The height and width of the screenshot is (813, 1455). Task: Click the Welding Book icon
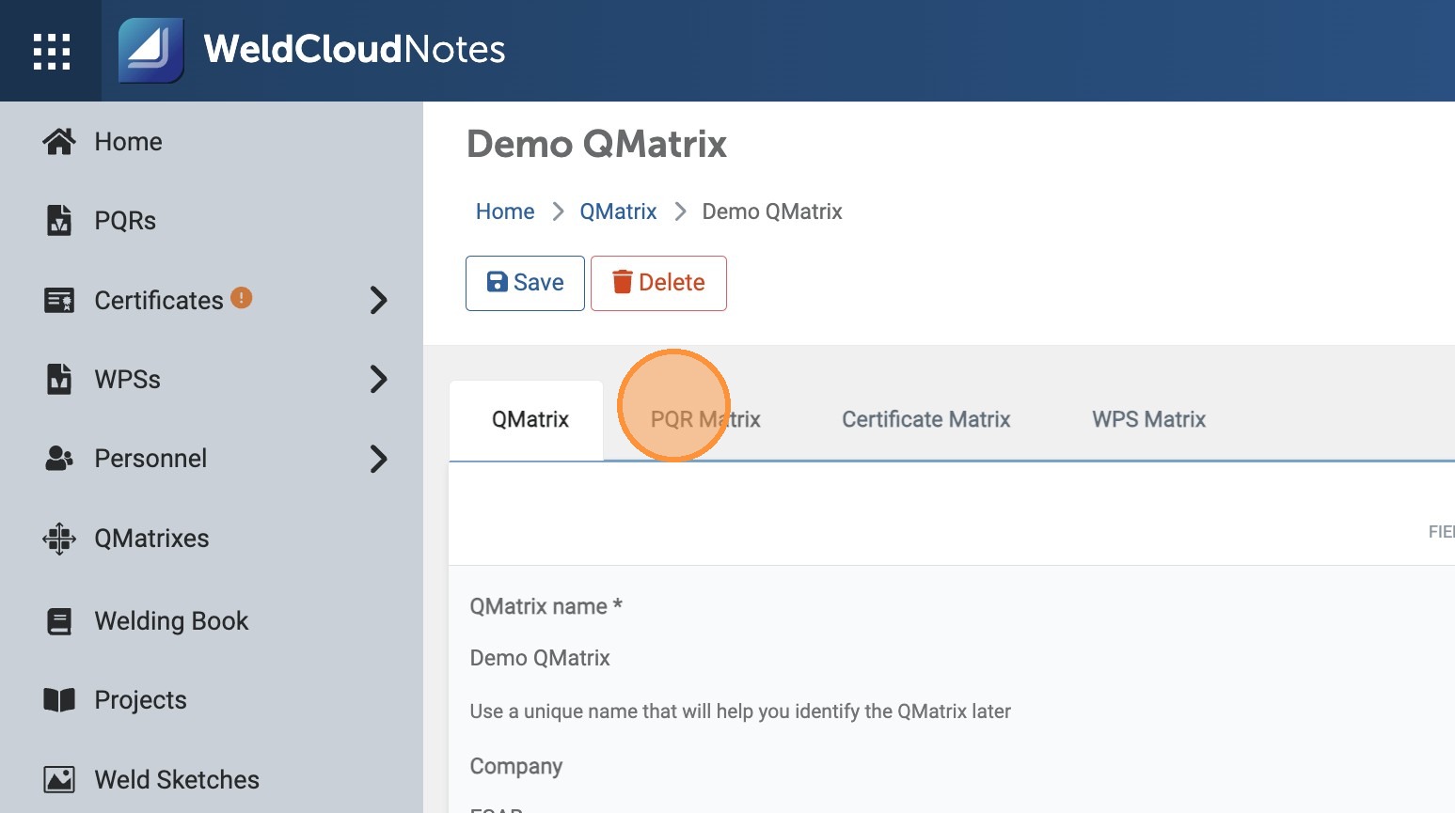pos(59,621)
